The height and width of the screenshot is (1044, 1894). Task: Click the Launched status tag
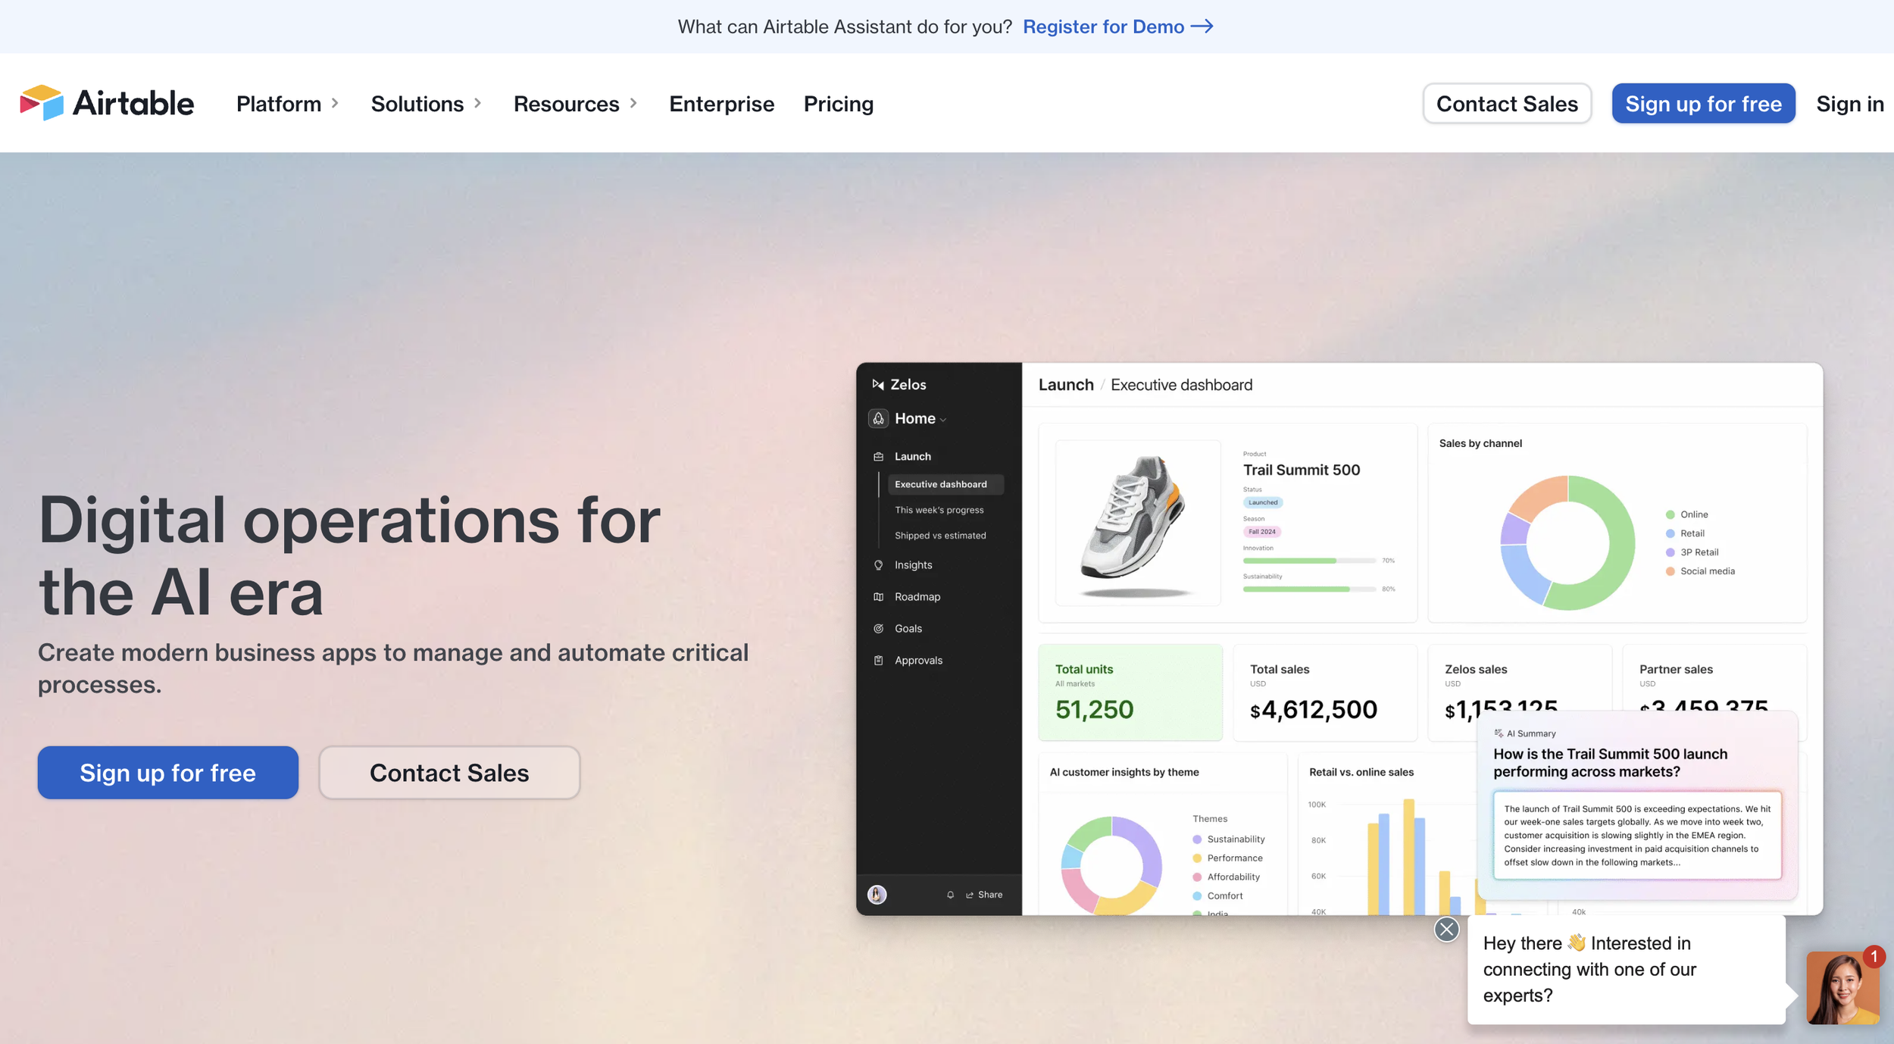click(x=1262, y=502)
